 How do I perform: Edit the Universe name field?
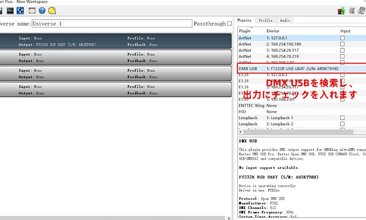pyautogui.click(x=112, y=23)
